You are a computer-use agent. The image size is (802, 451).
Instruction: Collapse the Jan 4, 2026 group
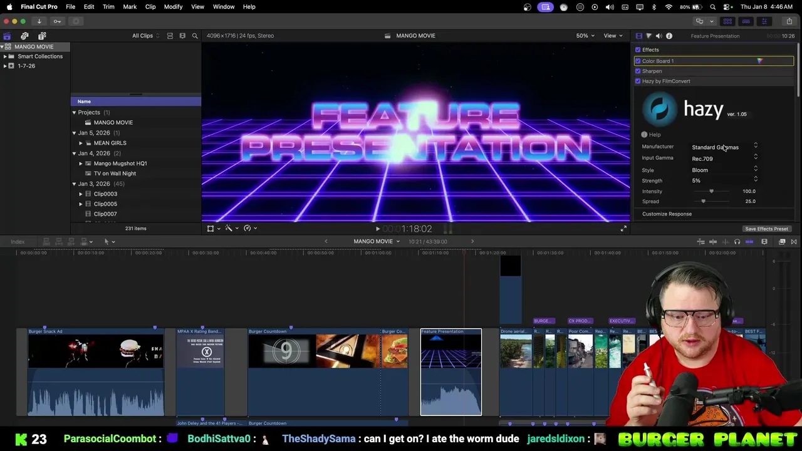coord(74,153)
